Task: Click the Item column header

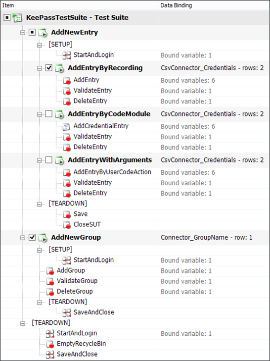Action: pyautogui.click(x=79, y=5)
